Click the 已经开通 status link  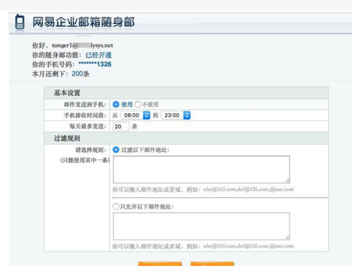tap(99, 55)
